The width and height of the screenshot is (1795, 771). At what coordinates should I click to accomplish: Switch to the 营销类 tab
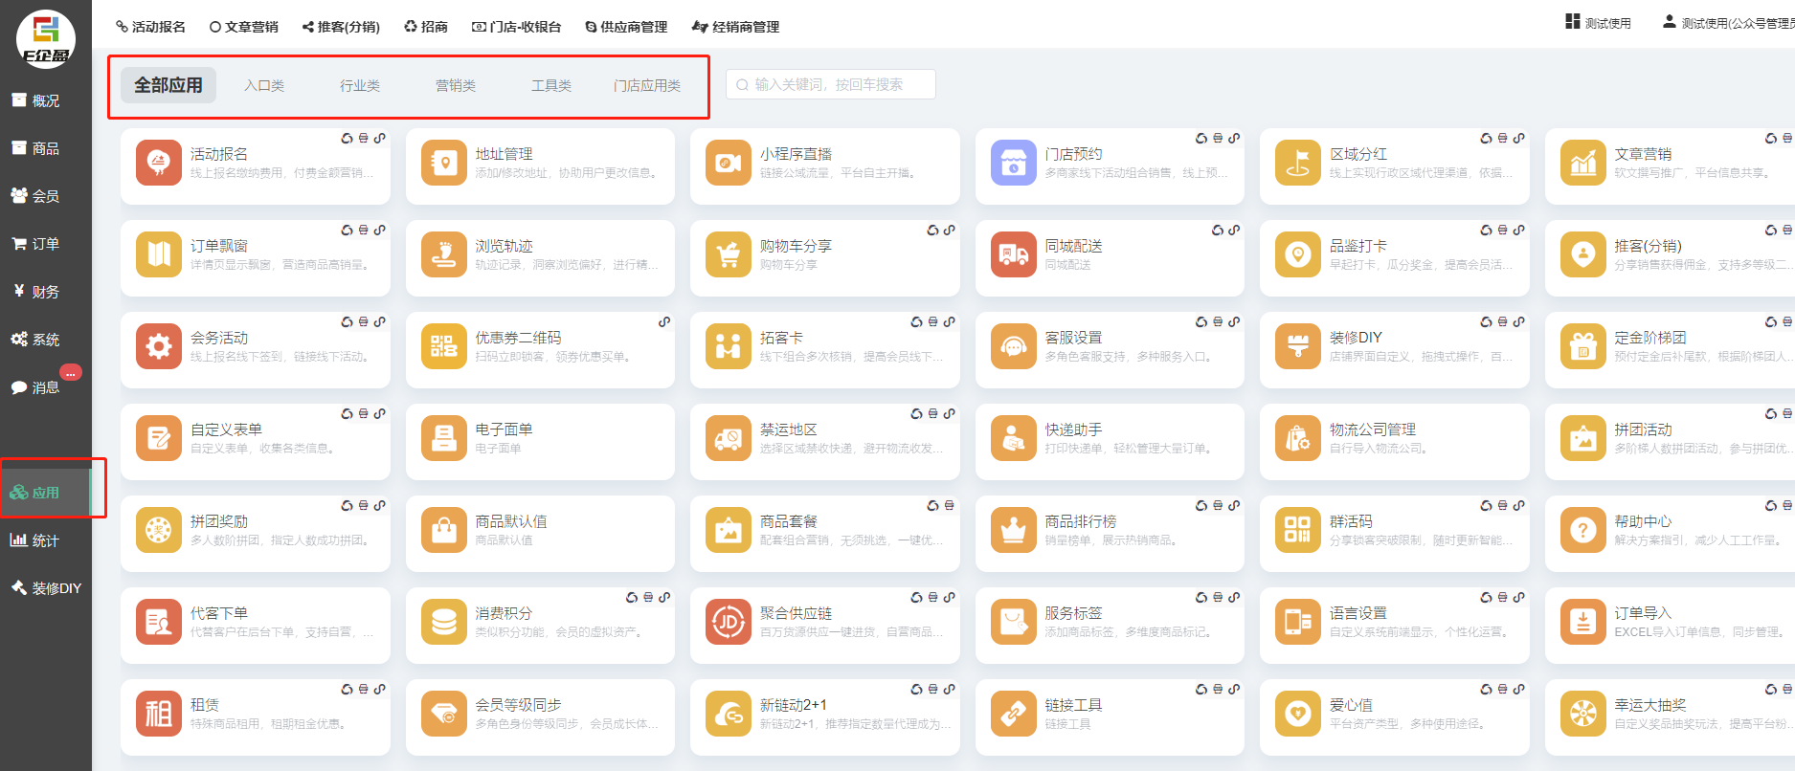click(456, 86)
